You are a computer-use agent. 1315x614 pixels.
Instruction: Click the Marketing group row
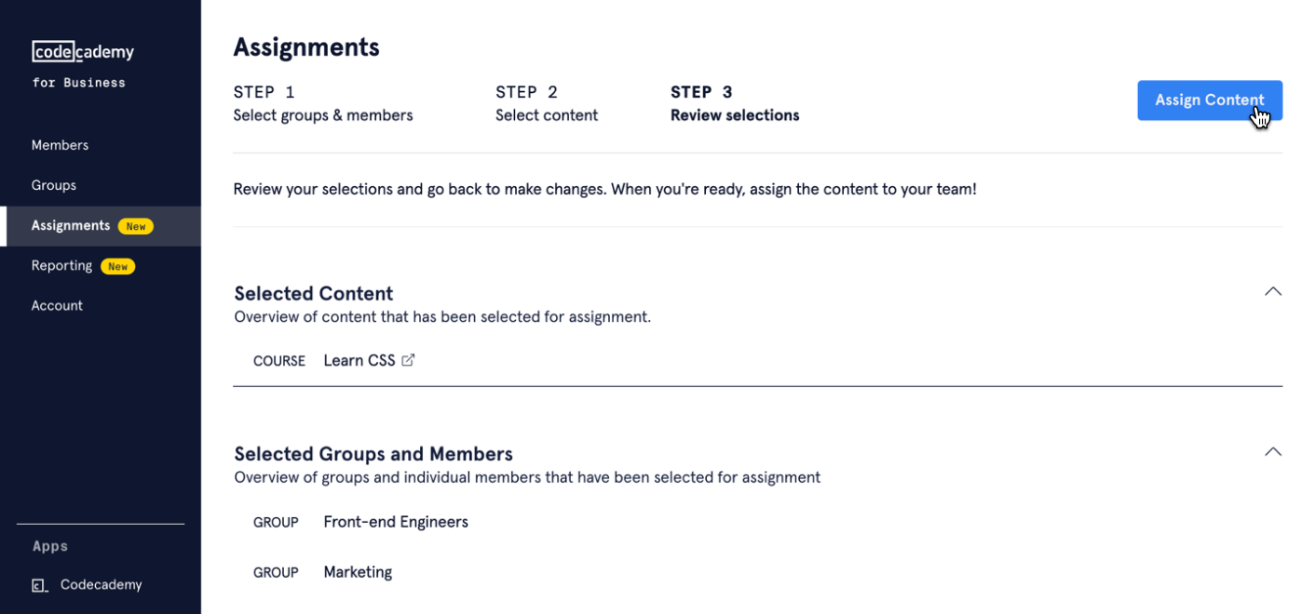coord(358,572)
